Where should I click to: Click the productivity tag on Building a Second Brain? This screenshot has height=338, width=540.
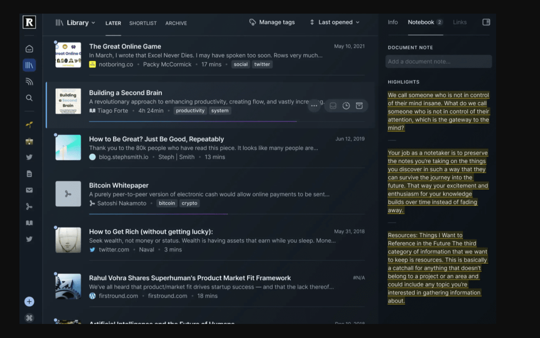[190, 111]
